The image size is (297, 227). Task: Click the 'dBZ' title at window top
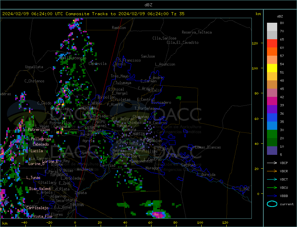(x=148, y=5)
